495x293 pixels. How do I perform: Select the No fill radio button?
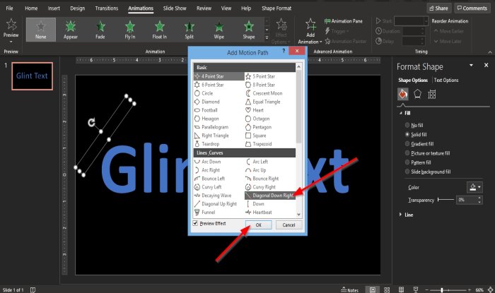pyautogui.click(x=407, y=125)
